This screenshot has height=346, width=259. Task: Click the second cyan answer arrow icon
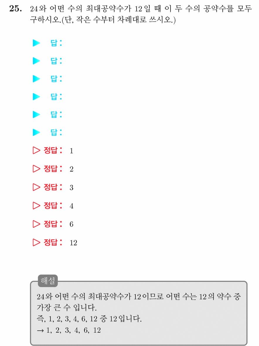click(x=36, y=61)
